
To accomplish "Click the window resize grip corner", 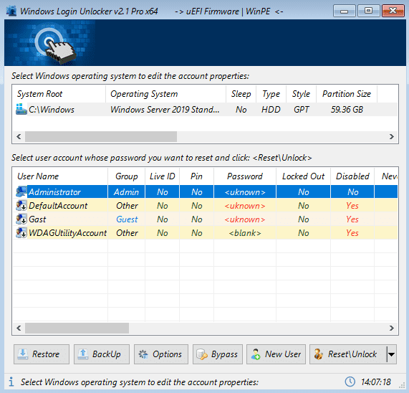I will tap(402, 386).
